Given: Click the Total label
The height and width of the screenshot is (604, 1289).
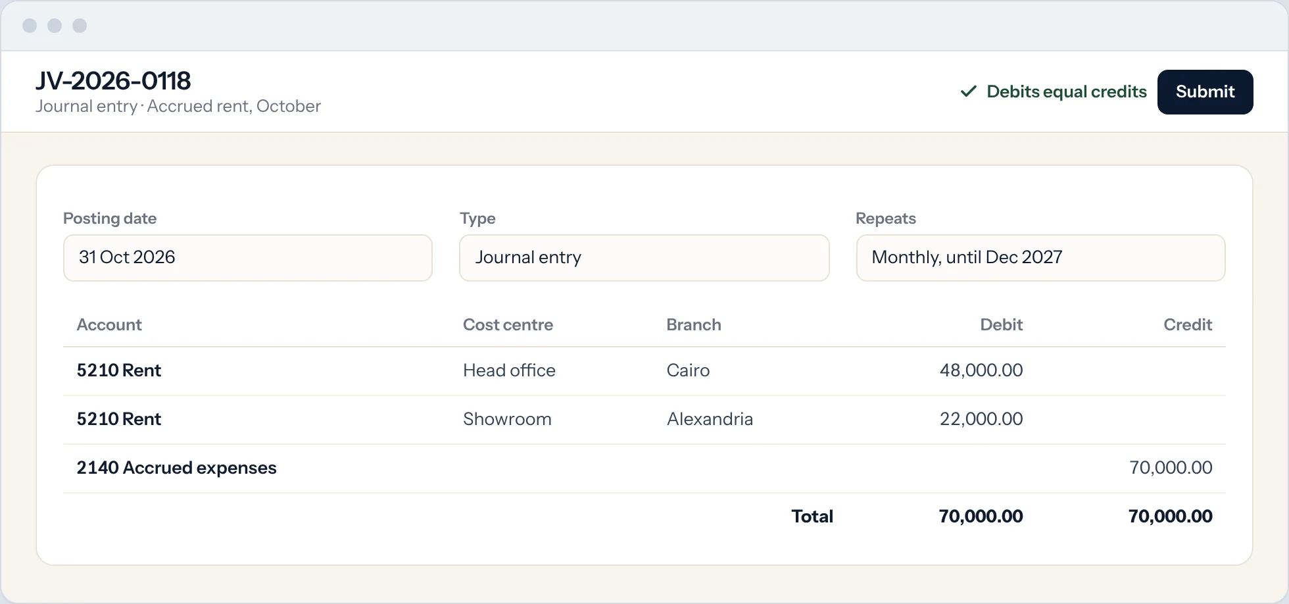Looking at the screenshot, I should click(812, 516).
